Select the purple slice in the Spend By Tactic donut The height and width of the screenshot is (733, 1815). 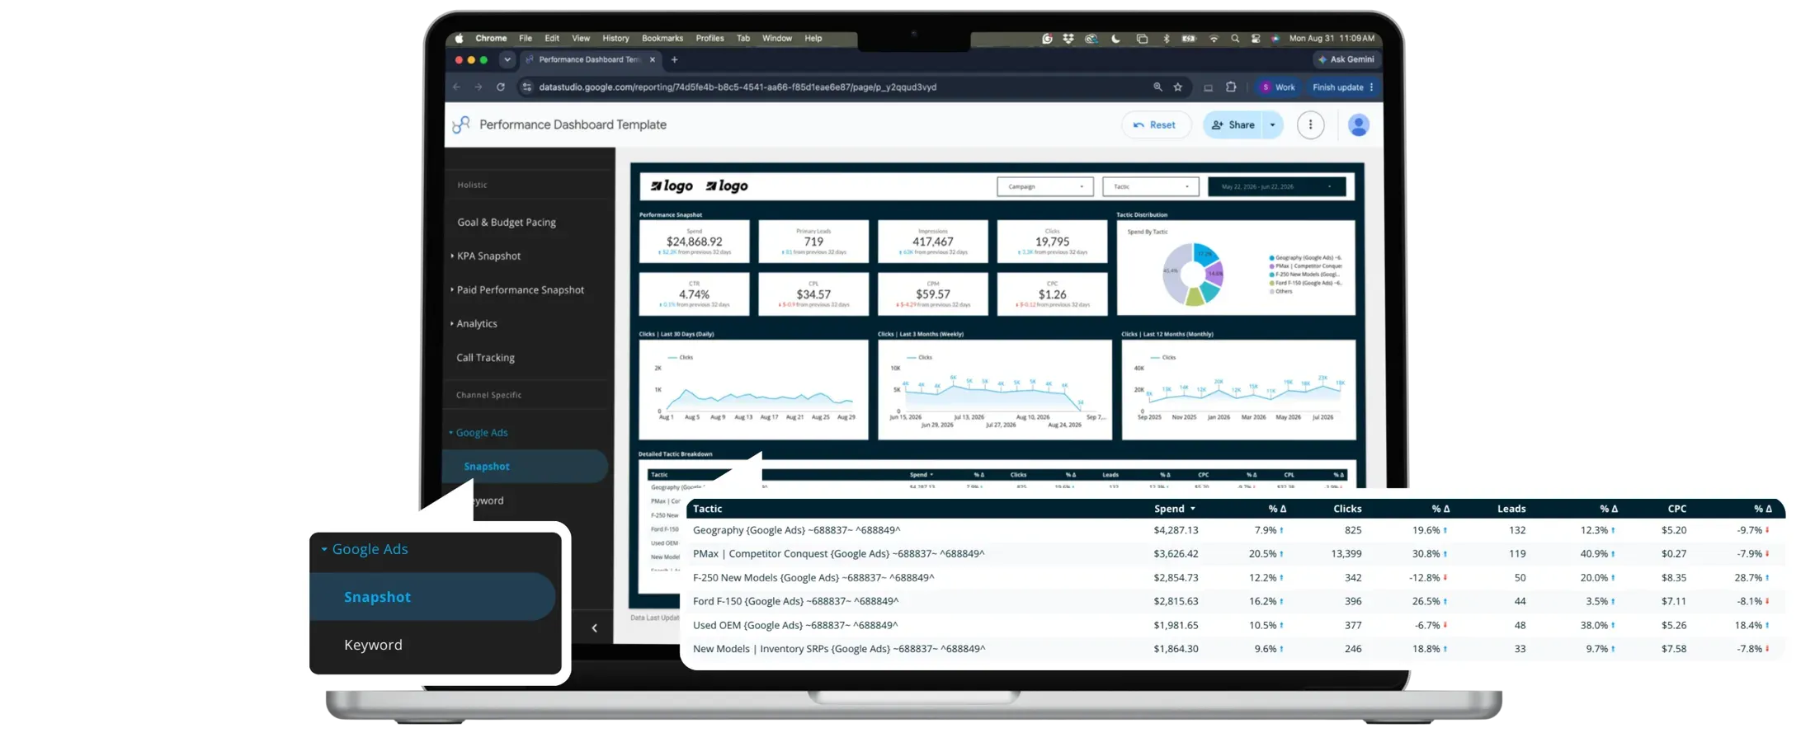(1214, 272)
